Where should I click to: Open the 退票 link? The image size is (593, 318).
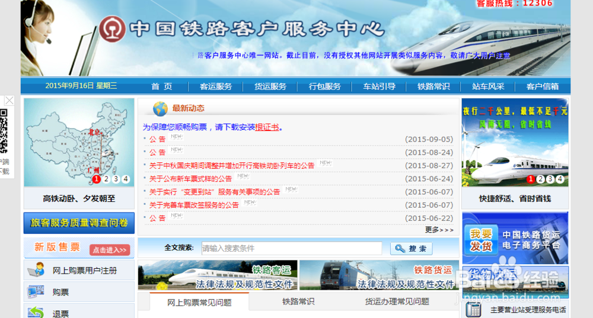click(60, 313)
